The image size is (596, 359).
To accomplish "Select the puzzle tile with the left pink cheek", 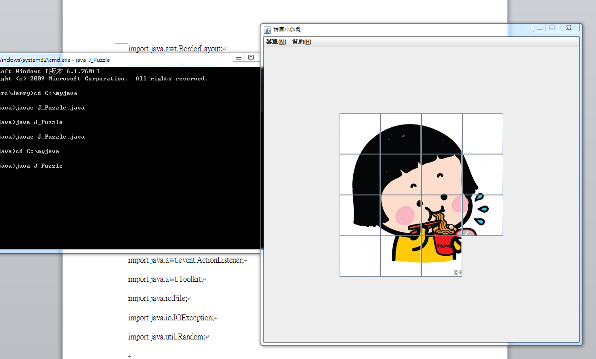I will coord(401,215).
